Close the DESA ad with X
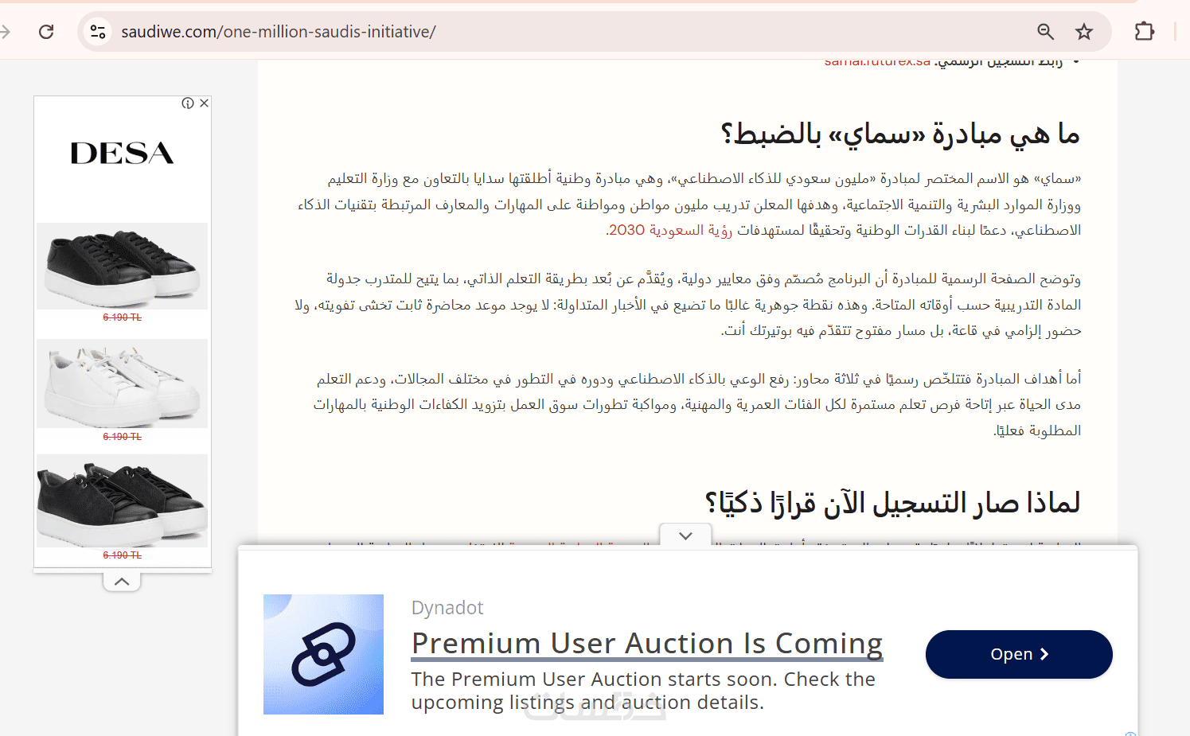1190x736 pixels. coord(205,103)
